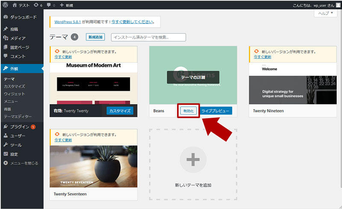Open the user avatar at top right
The height and width of the screenshot is (209, 342).
point(338,5)
